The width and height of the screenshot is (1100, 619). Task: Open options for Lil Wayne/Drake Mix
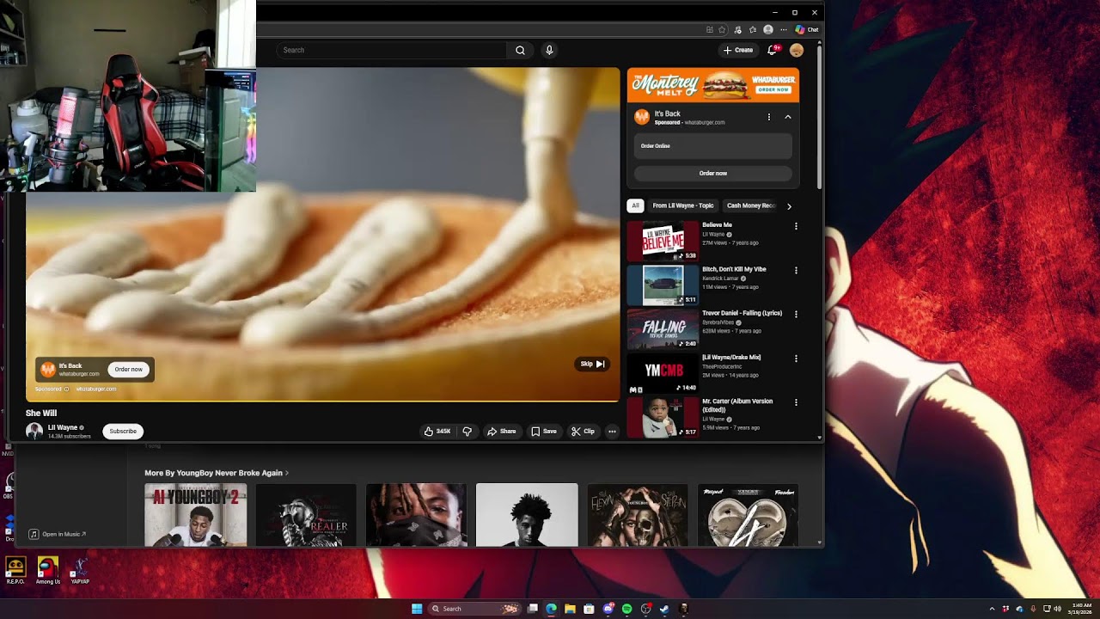796,359
